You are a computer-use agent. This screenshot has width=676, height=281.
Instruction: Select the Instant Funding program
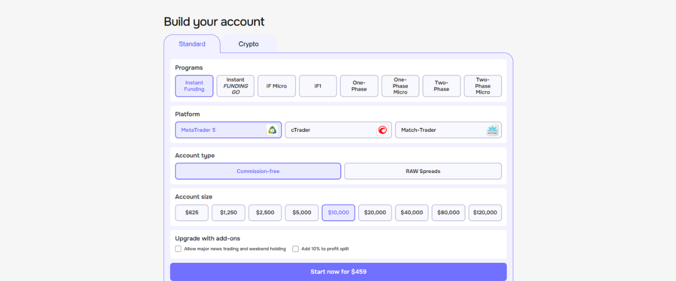point(194,86)
